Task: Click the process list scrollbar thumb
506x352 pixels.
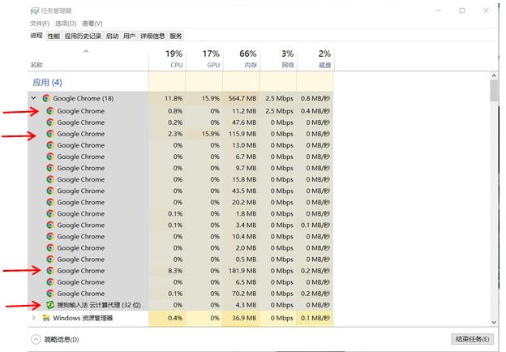Action: click(x=494, y=91)
